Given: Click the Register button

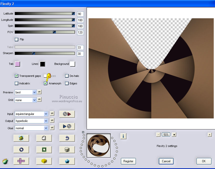Looking at the screenshot, I should (x=128, y=161).
